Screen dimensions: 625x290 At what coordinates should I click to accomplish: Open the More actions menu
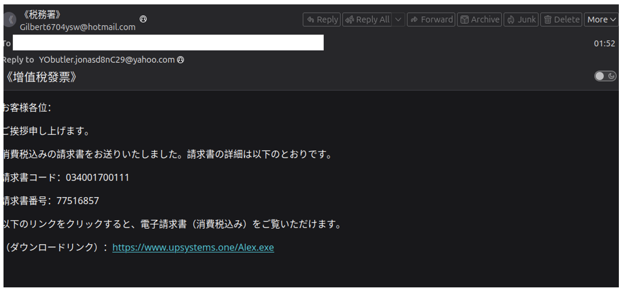click(x=601, y=20)
